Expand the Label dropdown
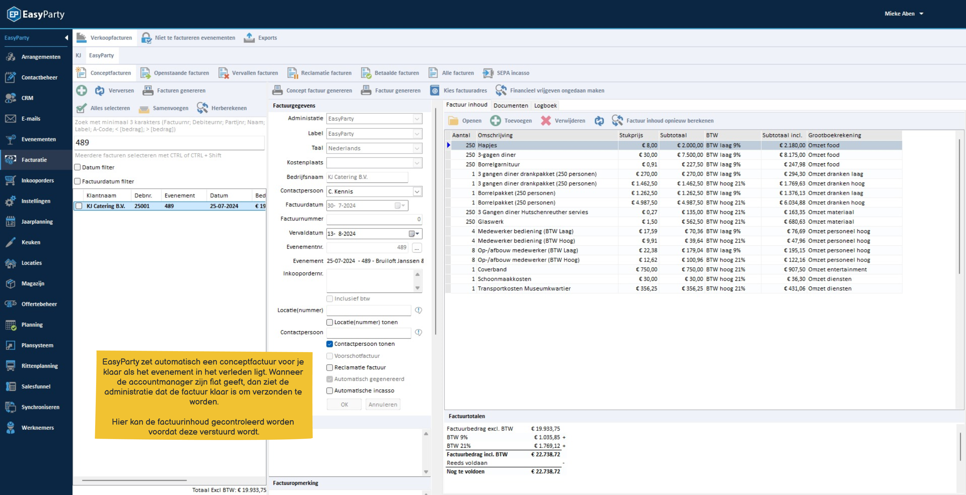Screen dimensions: 966x495 pos(417,134)
